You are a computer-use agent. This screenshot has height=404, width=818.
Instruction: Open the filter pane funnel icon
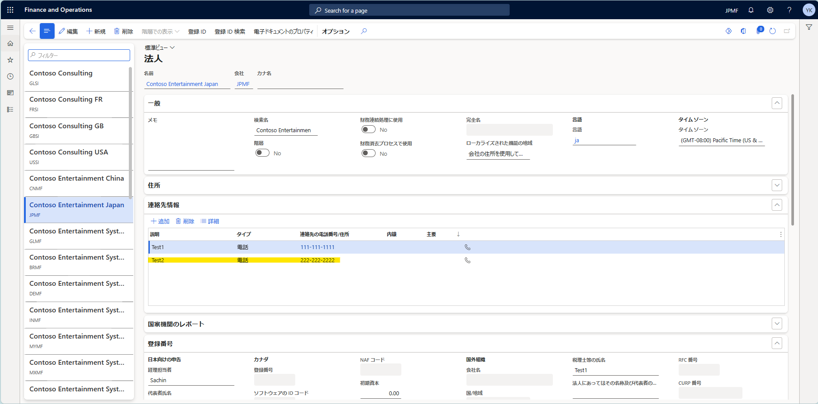click(x=809, y=27)
